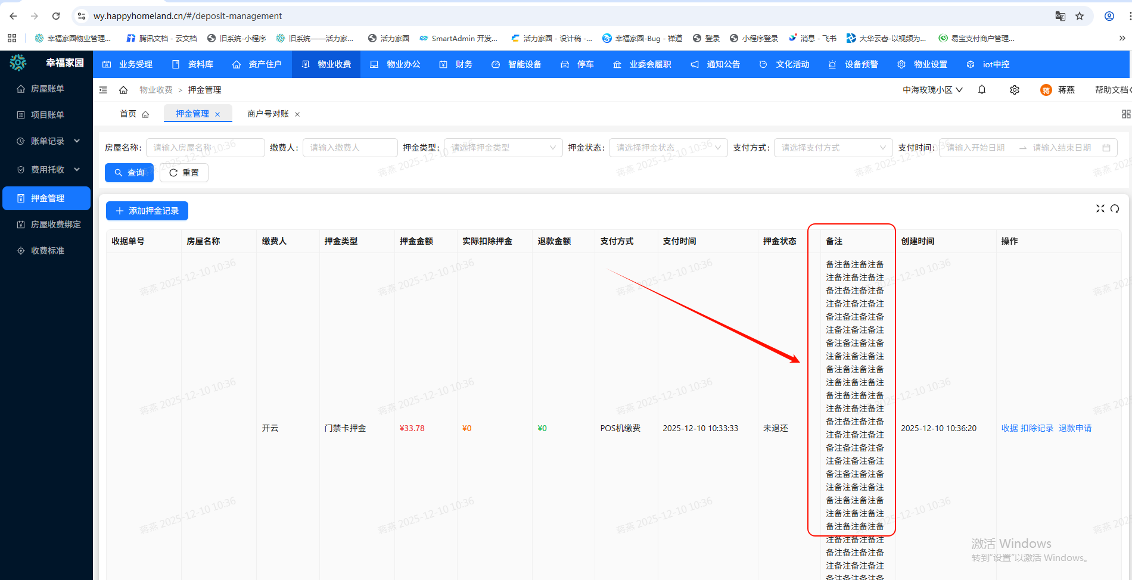Open the settings gear in header

[x=1015, y=90]
